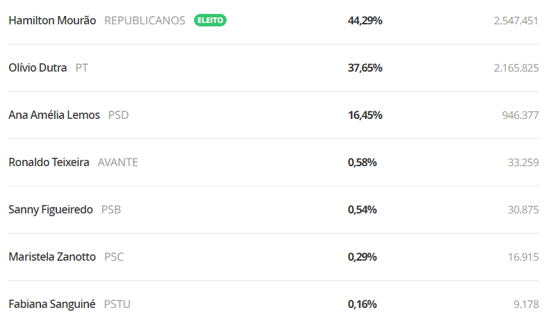Click the PSTU party label
Viewport: 545px width, 317px height.
pos(117,304)
